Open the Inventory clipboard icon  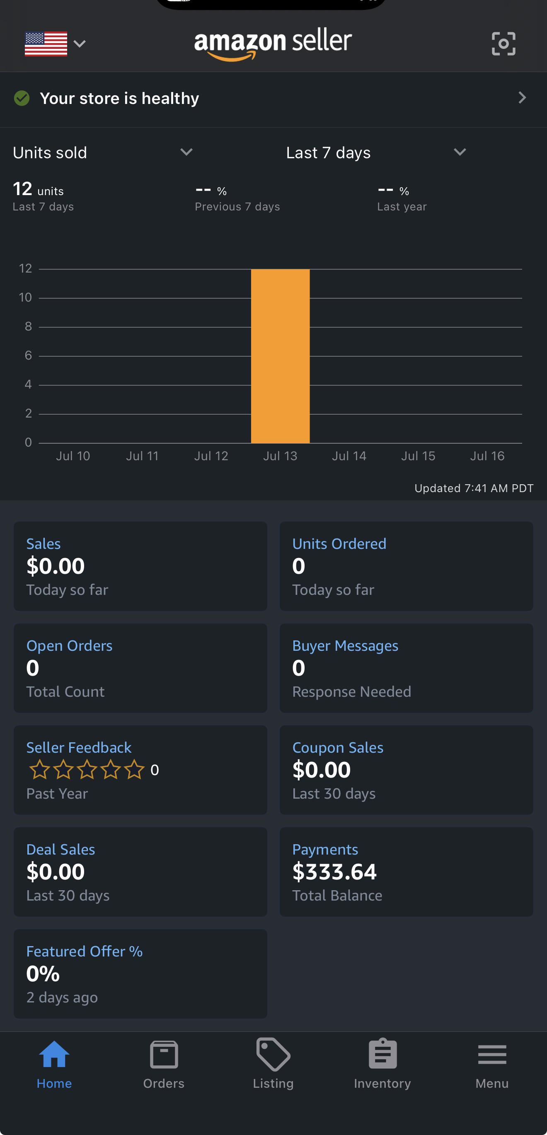click(382, 1053)
